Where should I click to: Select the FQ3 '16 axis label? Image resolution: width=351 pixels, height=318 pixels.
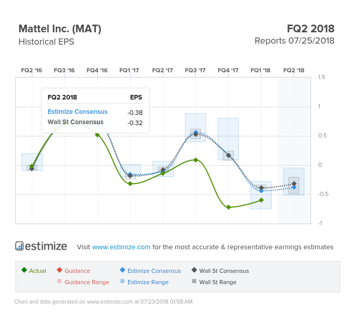point(64,70)
